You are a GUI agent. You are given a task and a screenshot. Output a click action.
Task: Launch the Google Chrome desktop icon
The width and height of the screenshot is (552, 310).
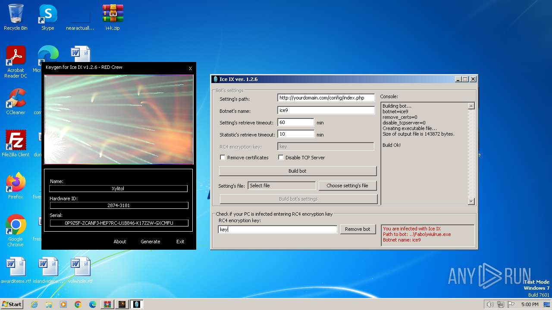point(16,231)
